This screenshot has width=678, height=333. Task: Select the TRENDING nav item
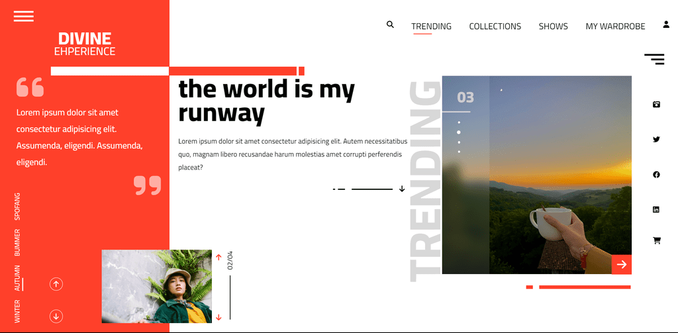[x=431, y=26]
